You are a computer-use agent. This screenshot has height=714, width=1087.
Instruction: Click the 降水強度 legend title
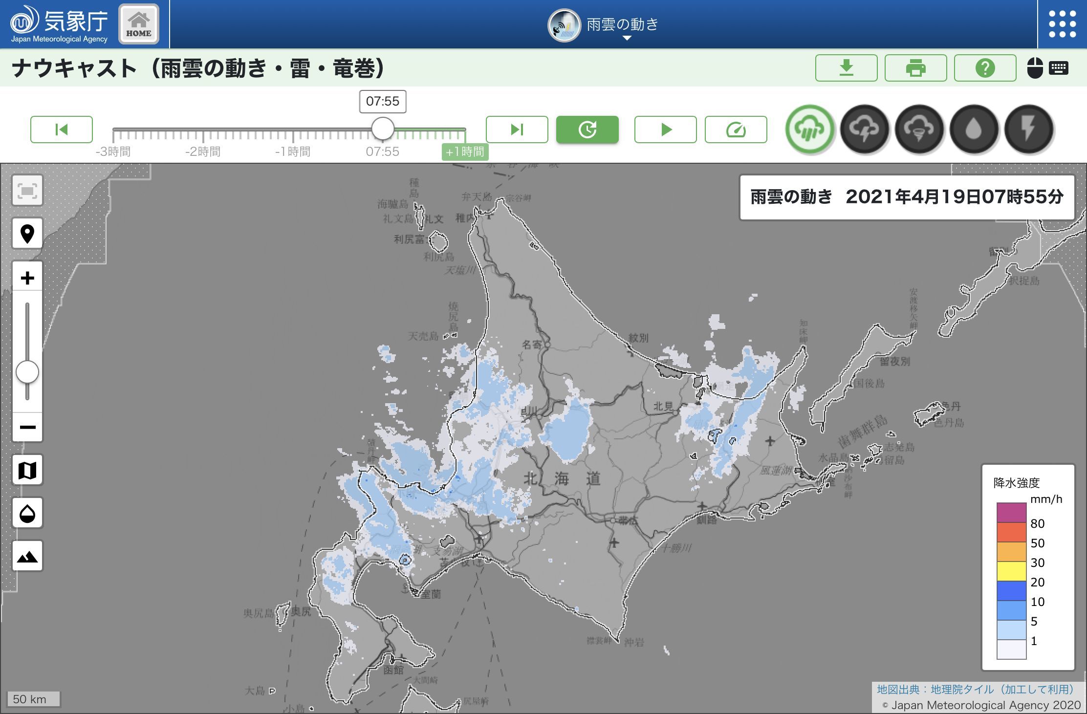click(x=1017, y=483)
